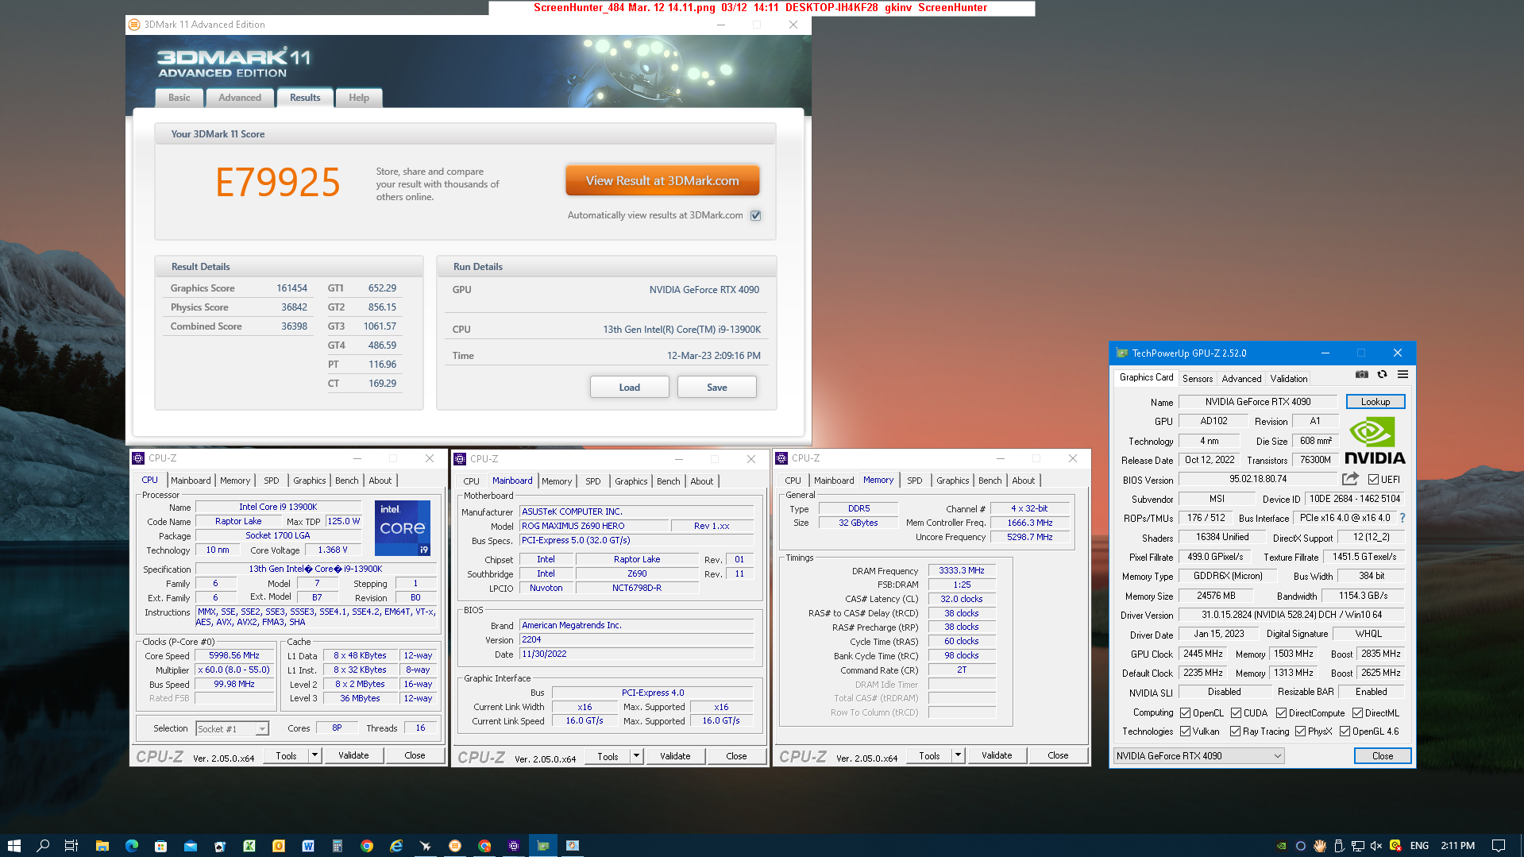Viewport: 1524px width, 857px height.
Task: Click the muted volume tray icon
Action: tap(1376, 846)
